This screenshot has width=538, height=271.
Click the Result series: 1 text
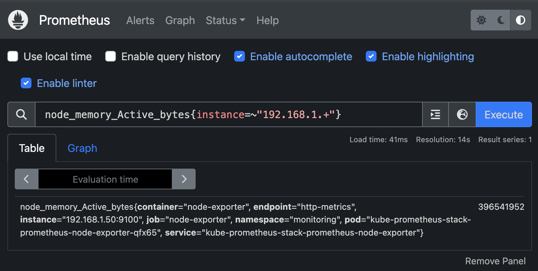pos(505,140)
